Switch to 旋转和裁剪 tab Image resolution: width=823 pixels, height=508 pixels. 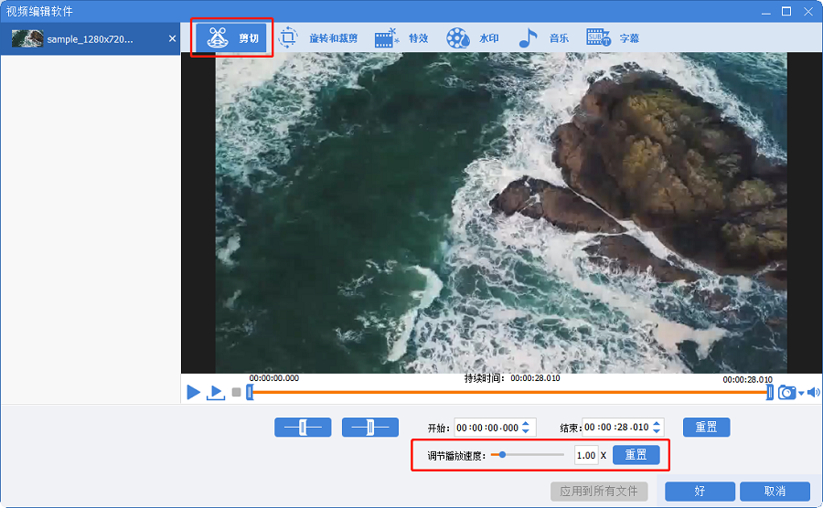click(x=318, y=38)
